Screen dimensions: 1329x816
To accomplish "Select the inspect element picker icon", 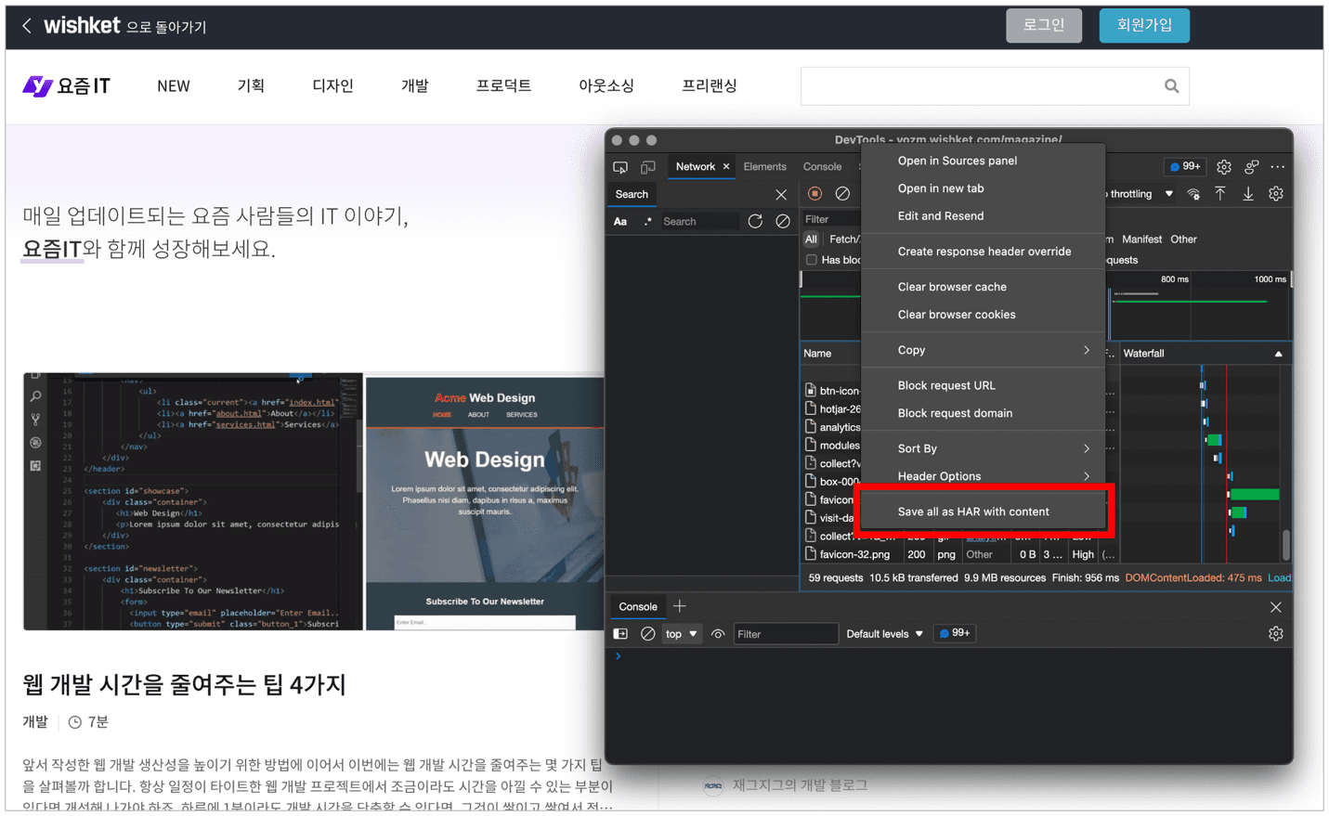I will pos(620,167).
